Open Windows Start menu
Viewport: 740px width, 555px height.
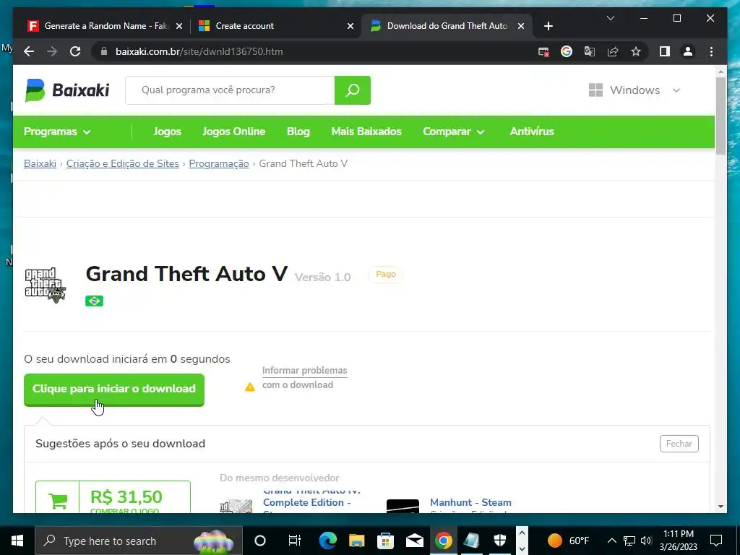[x=17, y=541]
